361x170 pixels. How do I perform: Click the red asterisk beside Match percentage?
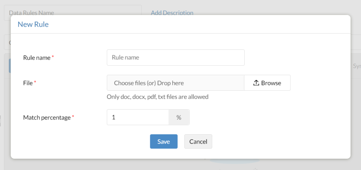pyautogui.click(x=73, y=117)
